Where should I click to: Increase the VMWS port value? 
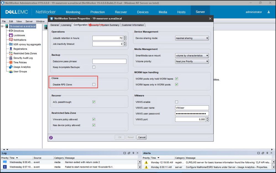(x=207, y=118)
